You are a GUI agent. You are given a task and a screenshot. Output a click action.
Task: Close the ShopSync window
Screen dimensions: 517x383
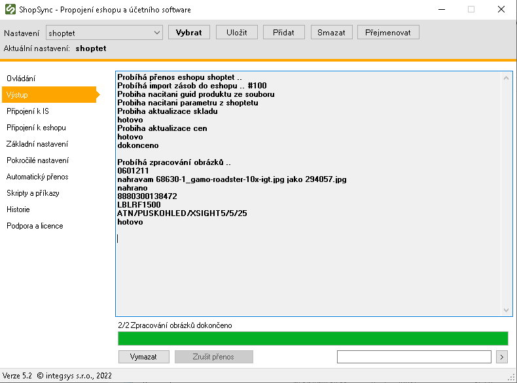tap(501, 9)
